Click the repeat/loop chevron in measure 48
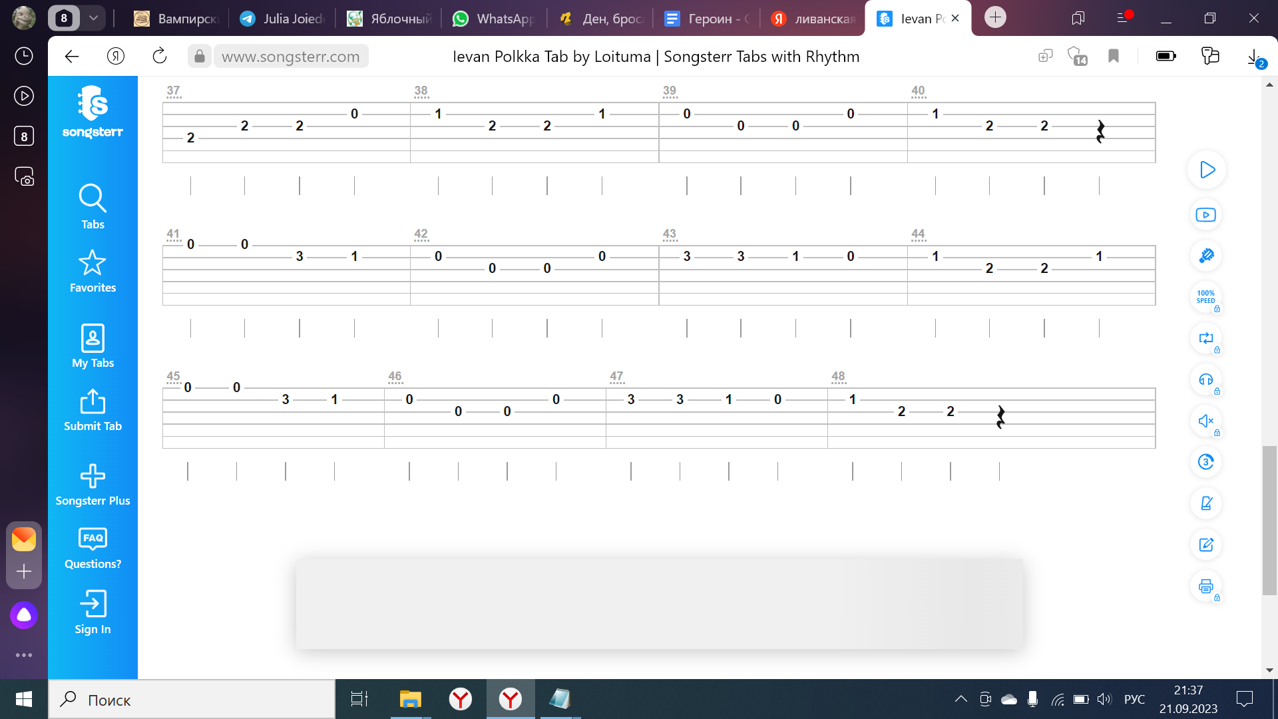This screenshot has width=1278, height=719. (x=1000, y=414)
